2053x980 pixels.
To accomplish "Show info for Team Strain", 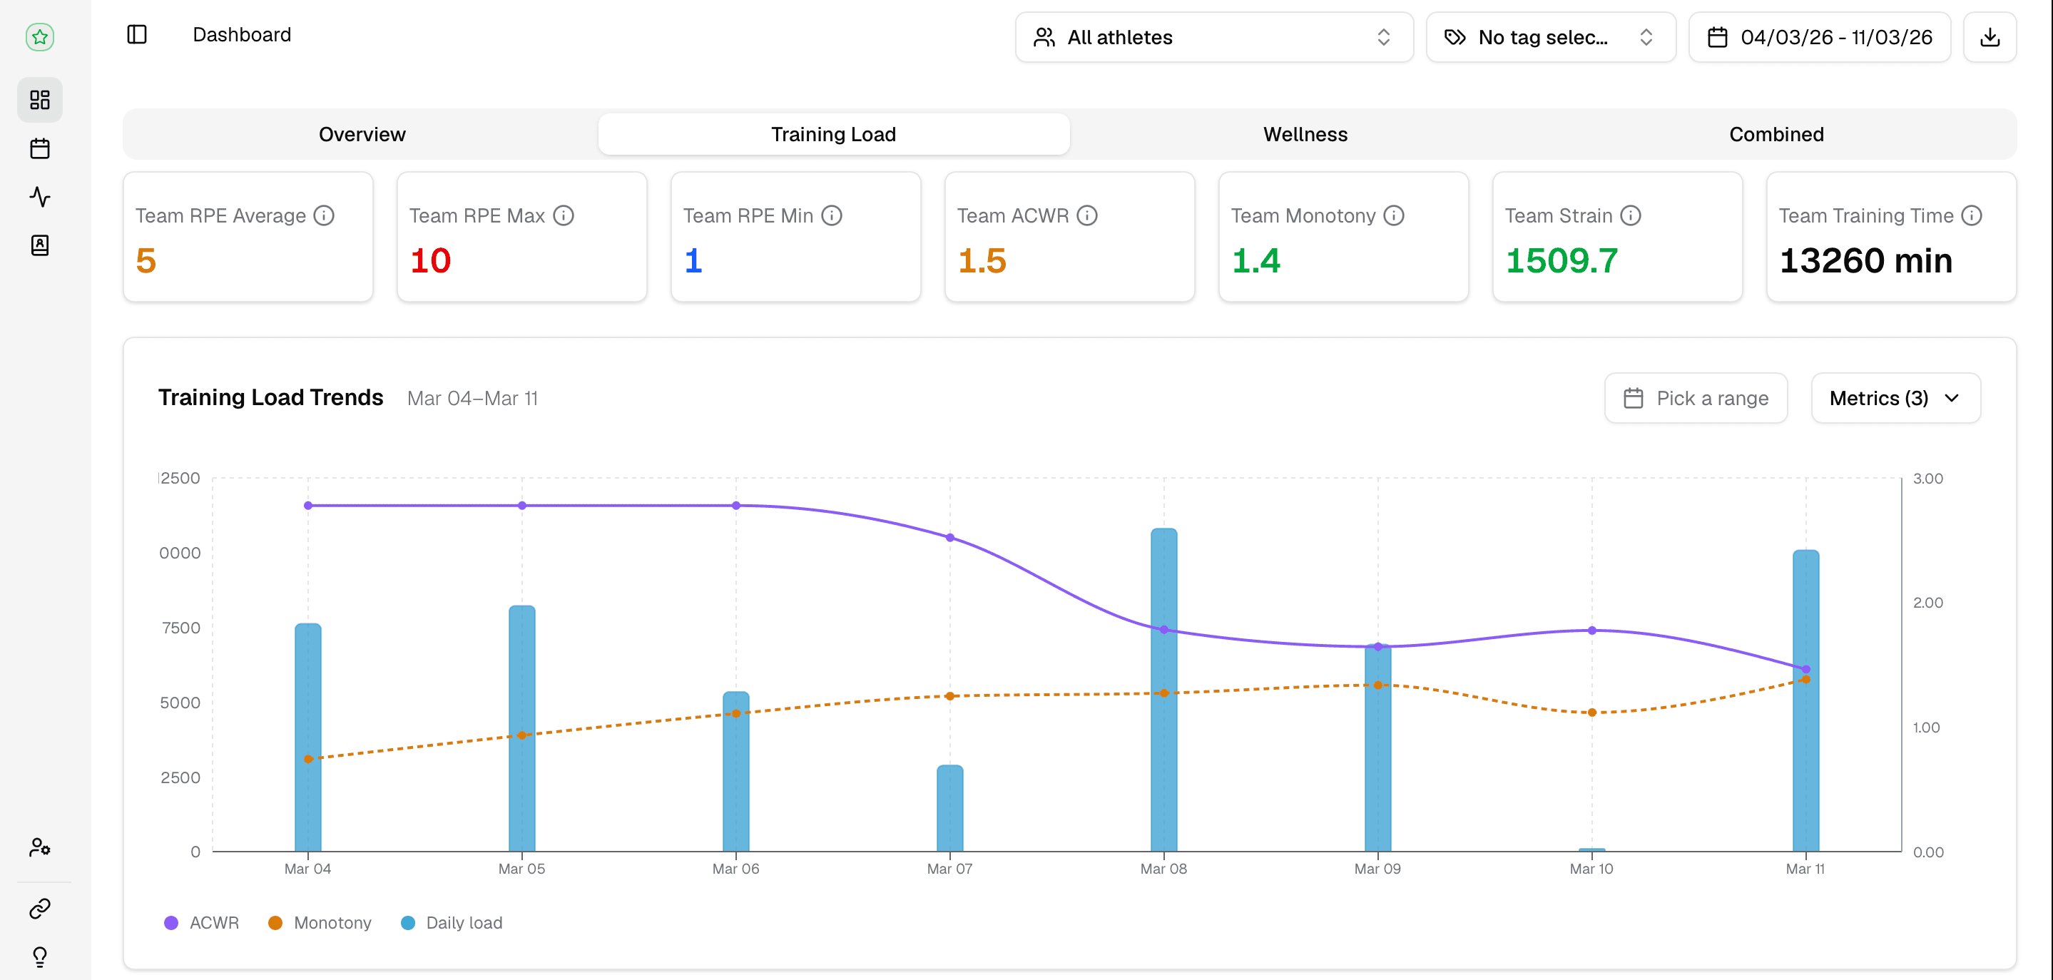I will tap(1631, 216).
